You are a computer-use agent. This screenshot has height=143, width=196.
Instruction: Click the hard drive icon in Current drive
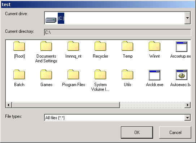[x=51, y=20]
